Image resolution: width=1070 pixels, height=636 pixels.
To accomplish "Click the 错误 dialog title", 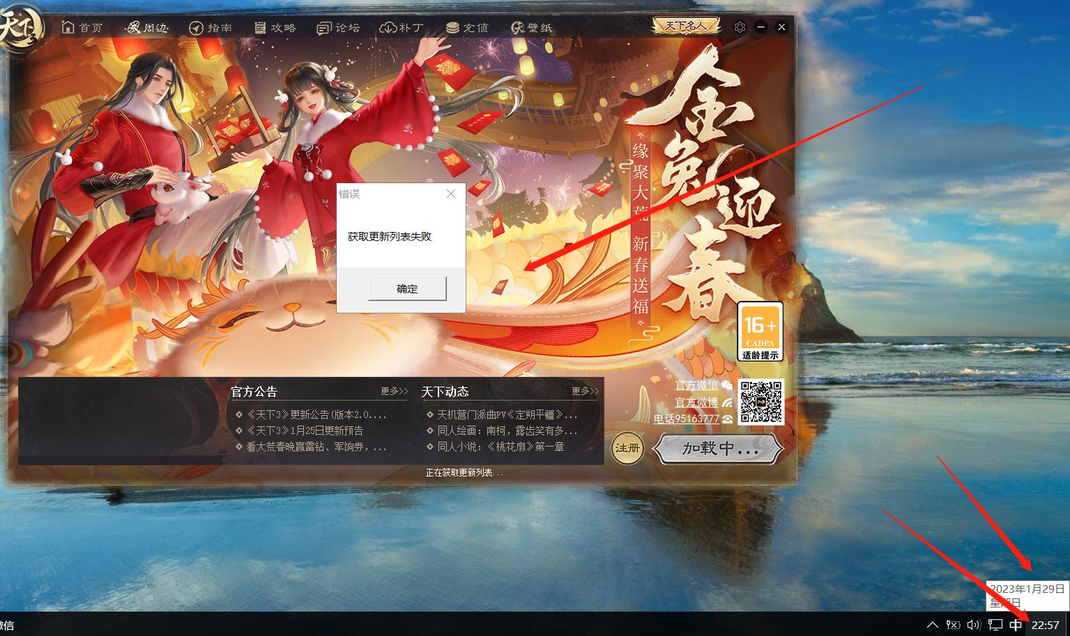I will pyautogui.click(x=349, y=194).
